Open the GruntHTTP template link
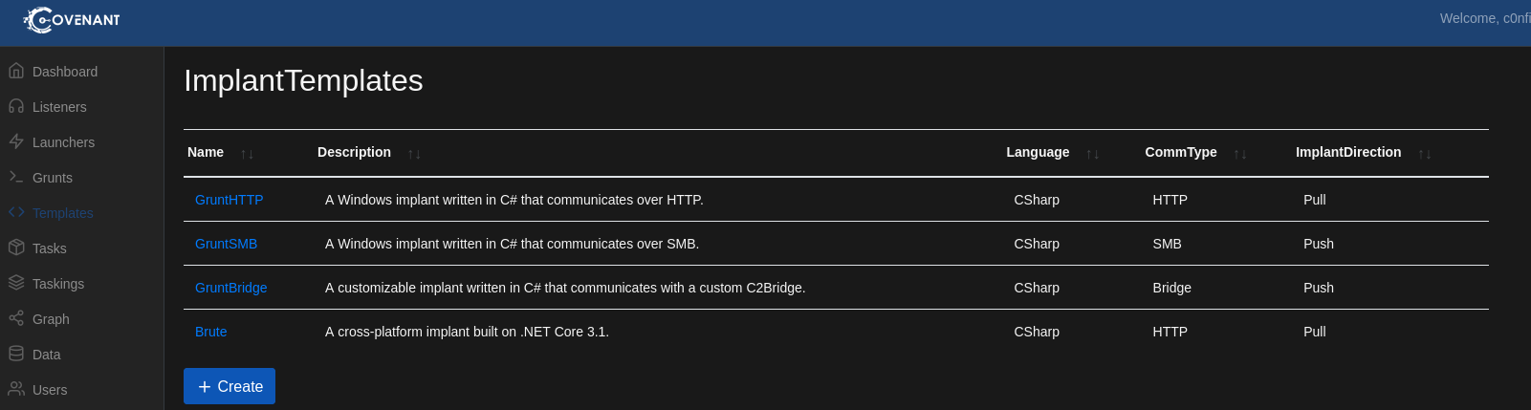This screenshot has height=410, width=1531. (229, 200)
